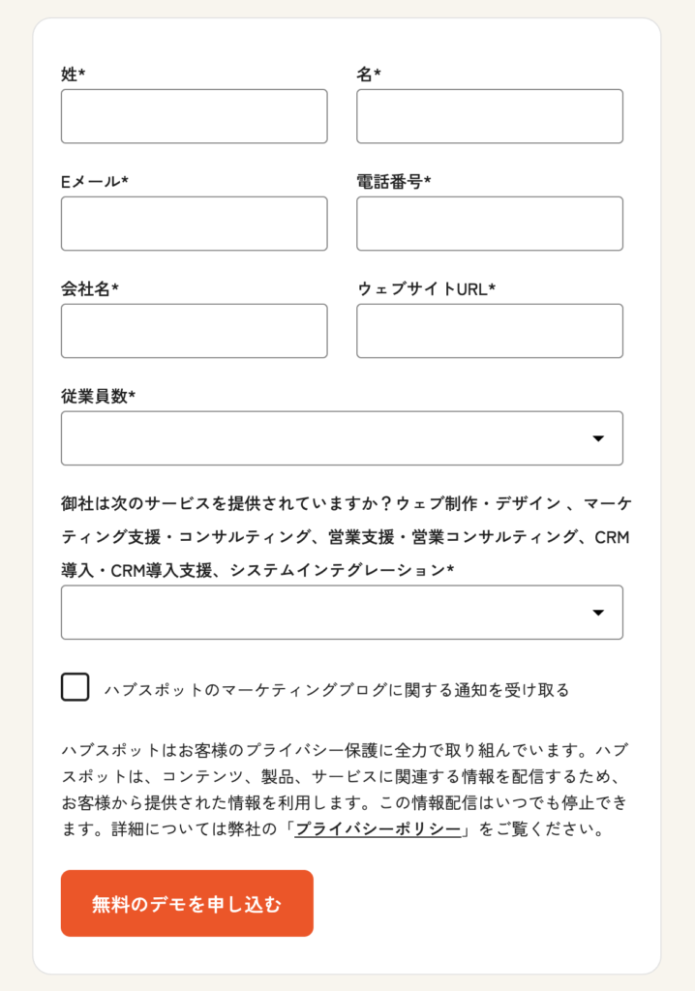Viewport: 695px width, 991px height.
Task: Select the Eメール input field
Action: point(194,224)
